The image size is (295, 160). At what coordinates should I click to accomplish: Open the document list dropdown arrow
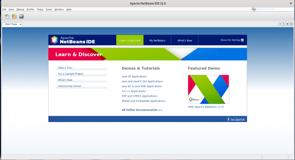click(x=287, y=24)
